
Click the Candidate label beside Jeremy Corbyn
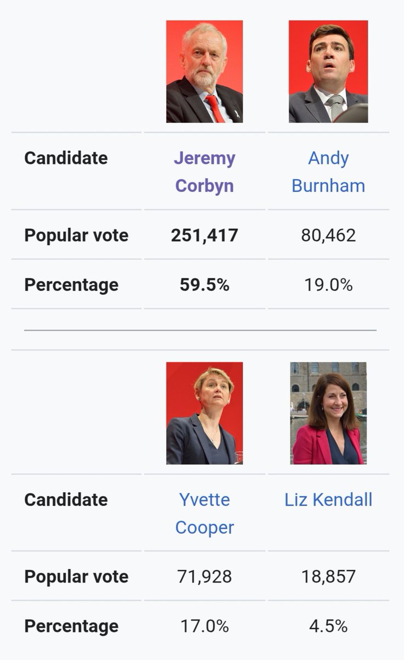tap(66, 158)
